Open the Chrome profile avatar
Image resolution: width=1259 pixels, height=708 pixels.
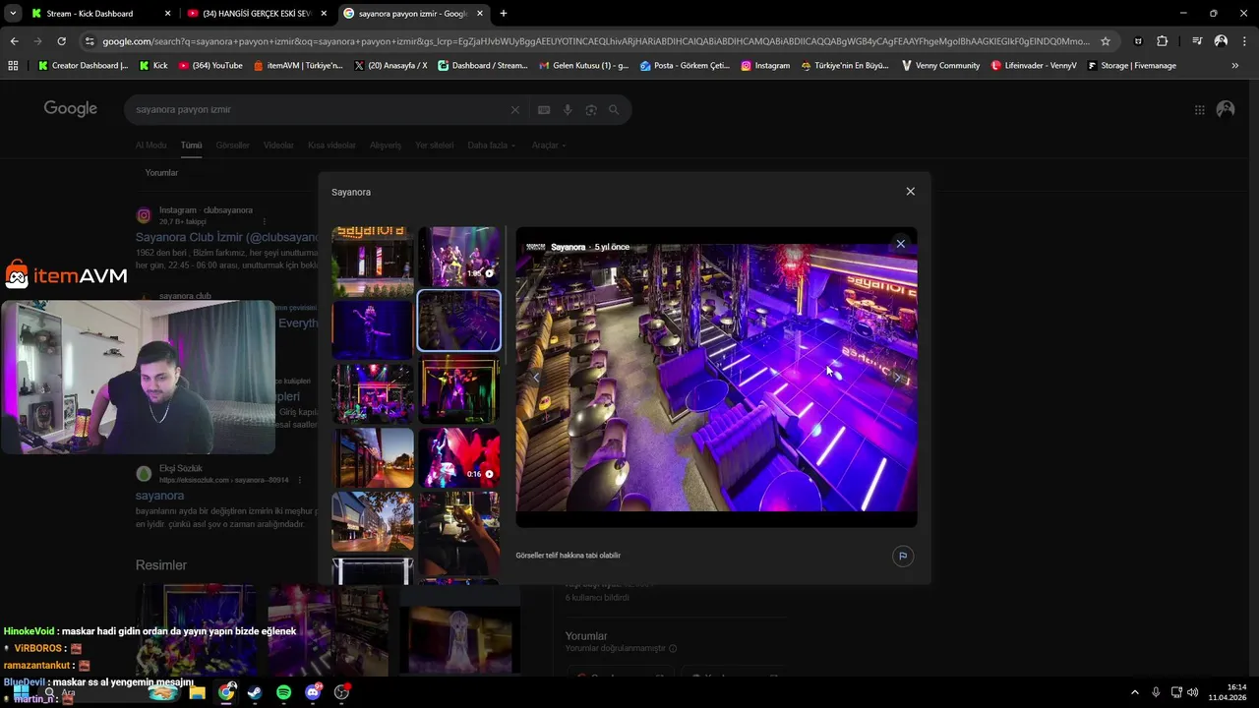(1221, 41)
